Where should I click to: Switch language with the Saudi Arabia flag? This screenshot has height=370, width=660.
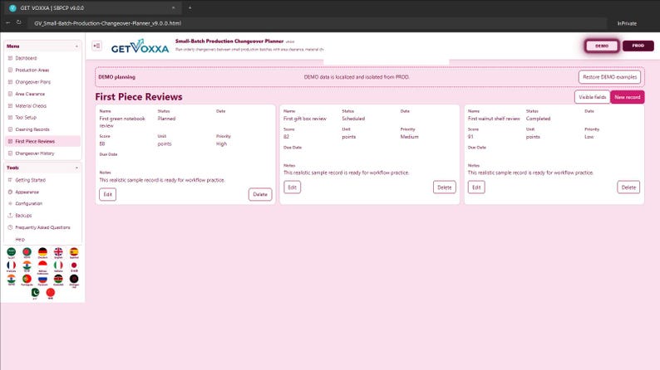point(12,252)
